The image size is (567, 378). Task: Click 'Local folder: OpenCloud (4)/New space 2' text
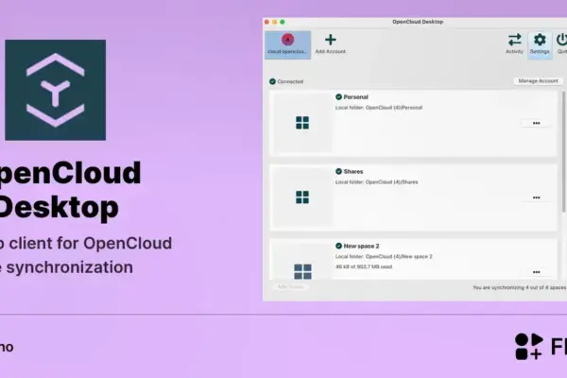[x=384, y=256]
